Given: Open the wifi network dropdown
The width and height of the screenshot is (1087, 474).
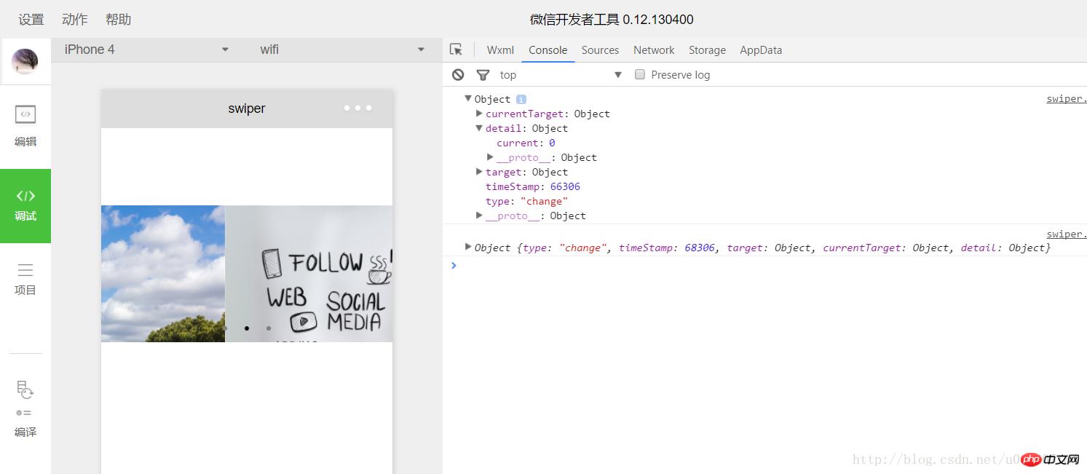Looking at the screenshot, I should pos(342,50).
